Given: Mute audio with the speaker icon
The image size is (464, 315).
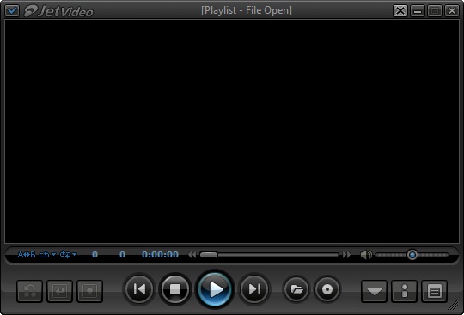Looking at the screenshot, I should (x=366, y=255).
